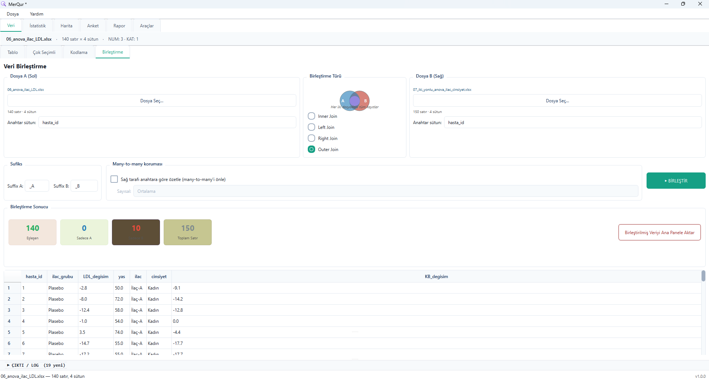Select the Left Join radio option

click(321, 127)
